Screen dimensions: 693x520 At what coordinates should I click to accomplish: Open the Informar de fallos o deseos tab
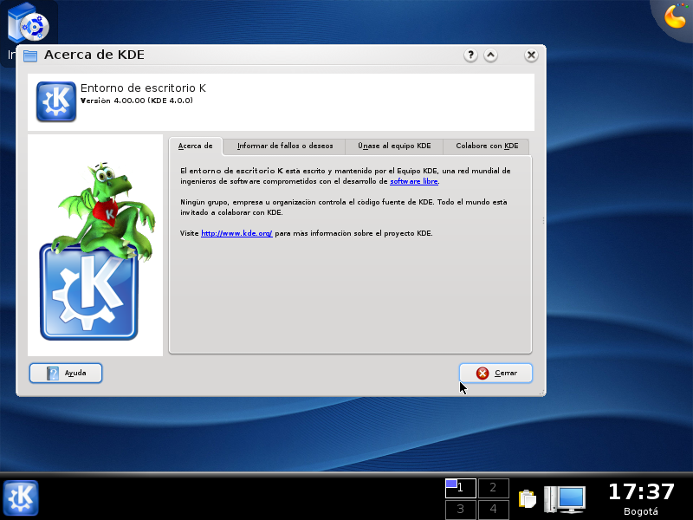click(x=283, y=146)
